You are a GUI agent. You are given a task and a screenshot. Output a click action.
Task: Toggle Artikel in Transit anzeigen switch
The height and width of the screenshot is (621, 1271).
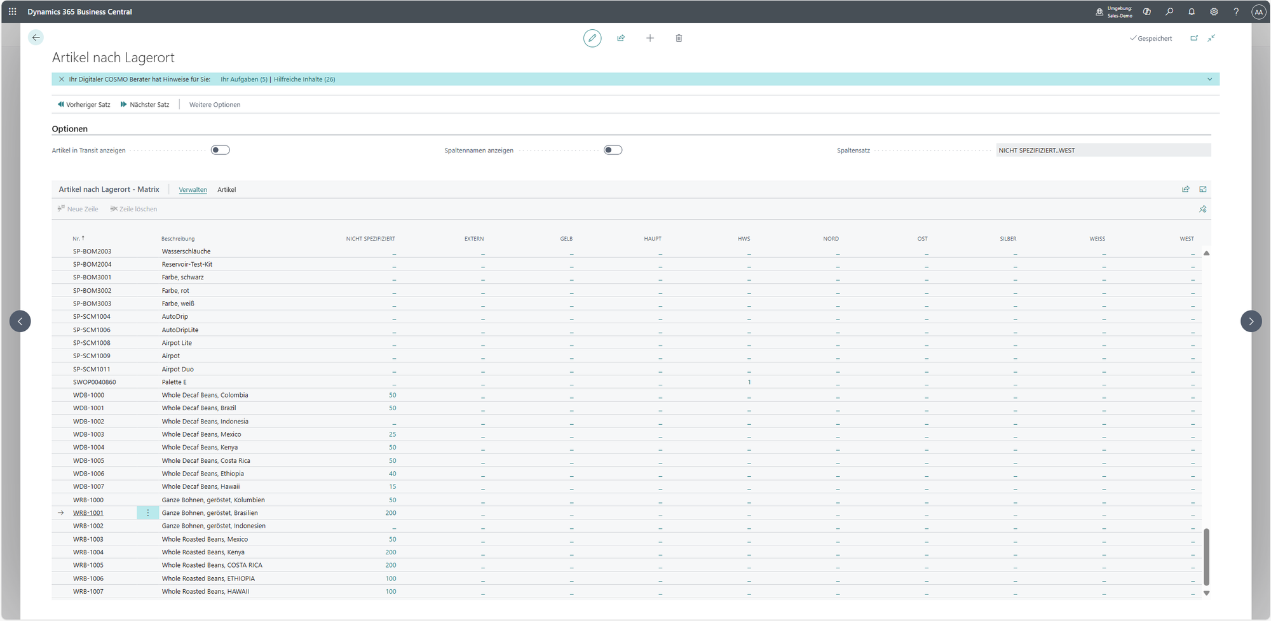tap(220, 150)
